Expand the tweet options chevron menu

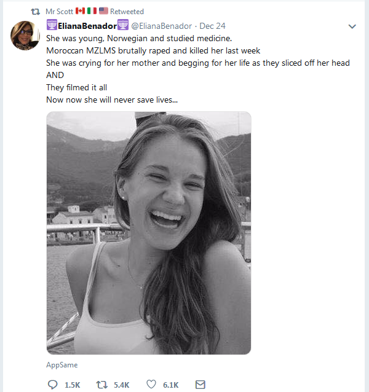tap(352, 26)
